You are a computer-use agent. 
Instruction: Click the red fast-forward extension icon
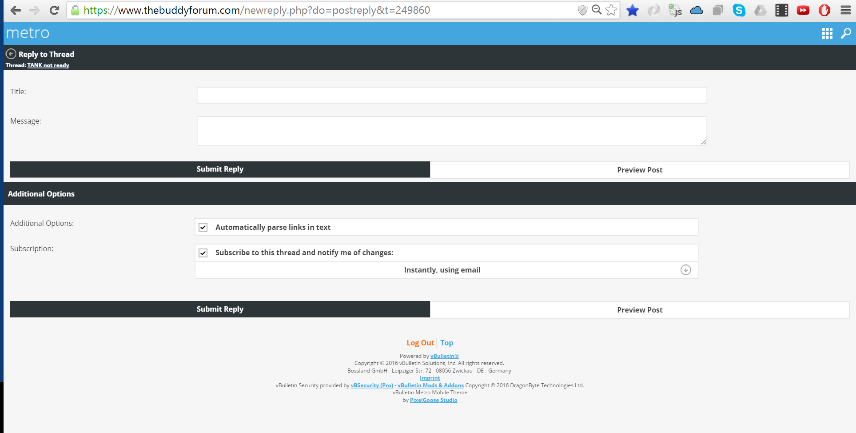coord(803,10)
